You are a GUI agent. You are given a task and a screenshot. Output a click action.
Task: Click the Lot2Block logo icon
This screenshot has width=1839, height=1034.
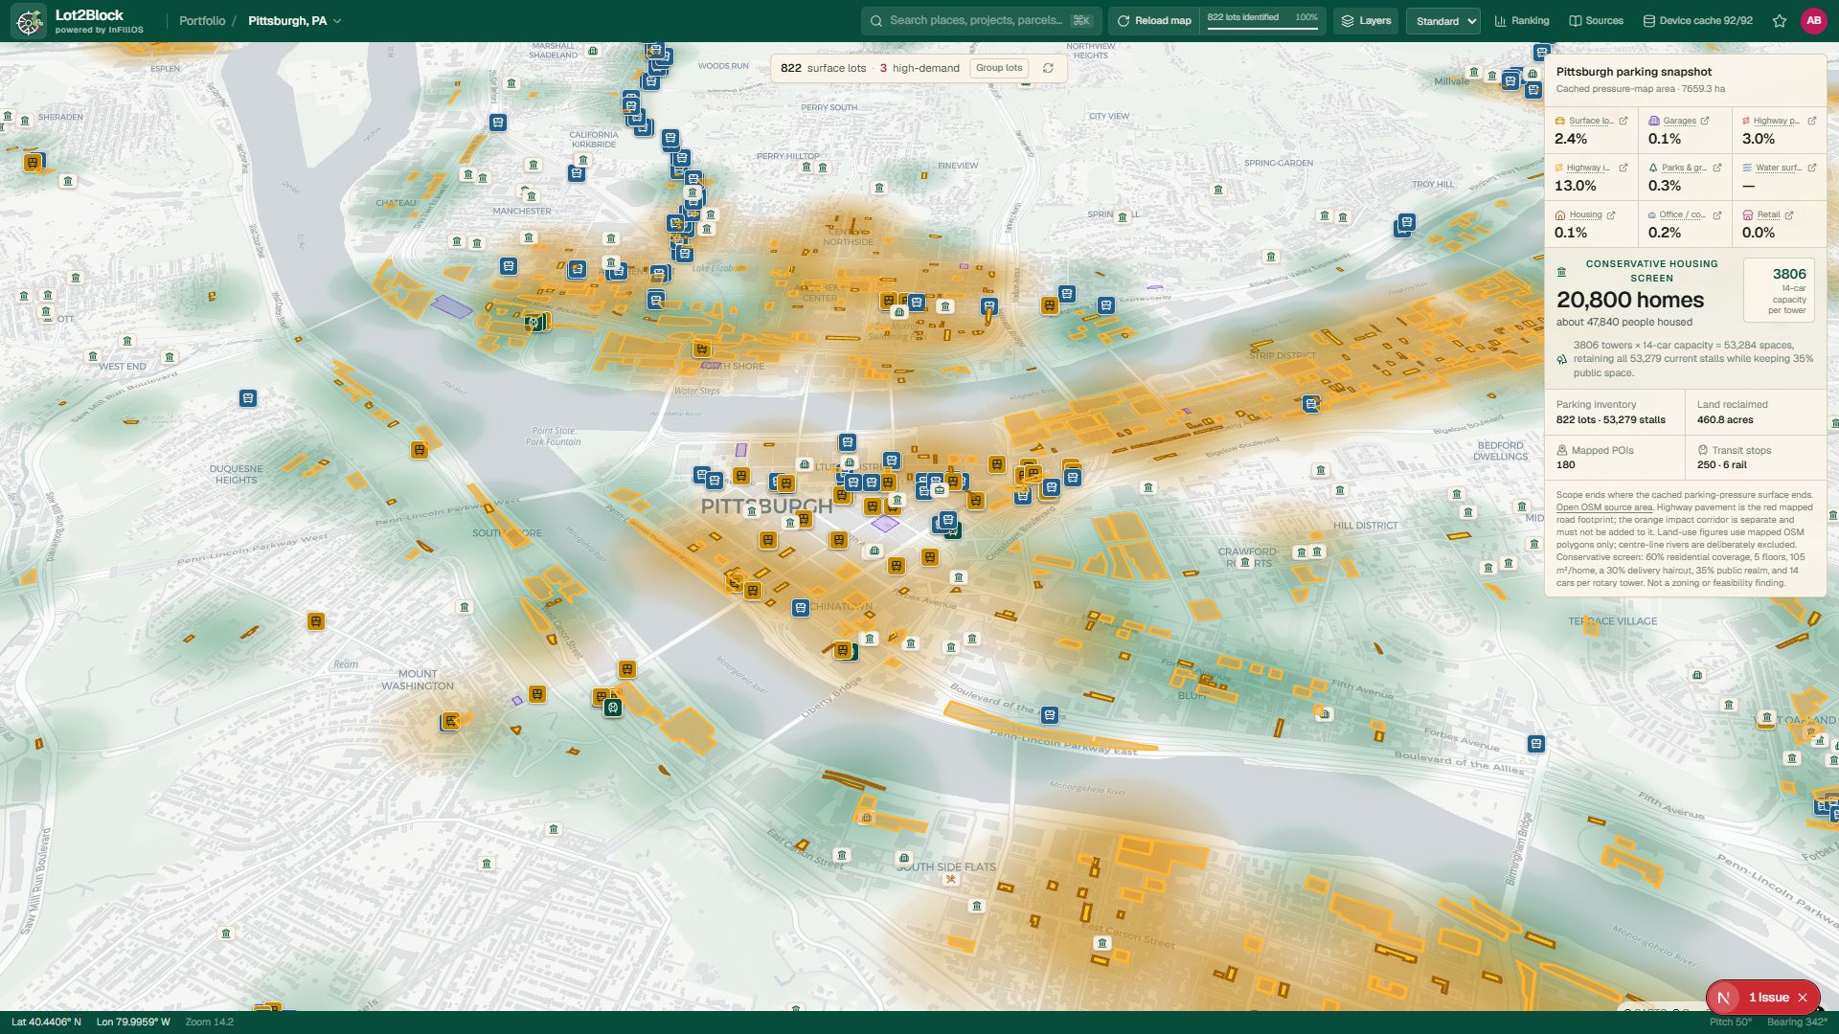29,20
